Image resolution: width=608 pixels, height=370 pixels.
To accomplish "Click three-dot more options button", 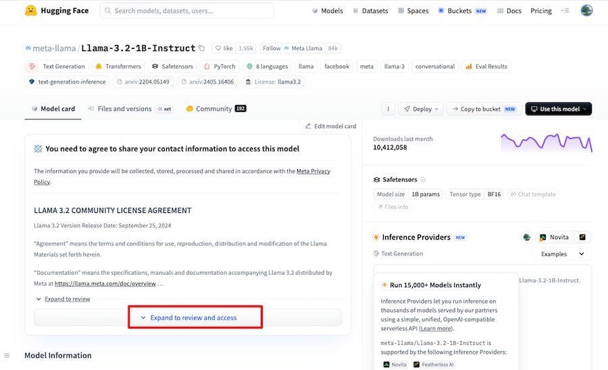I will pos(388,109).
